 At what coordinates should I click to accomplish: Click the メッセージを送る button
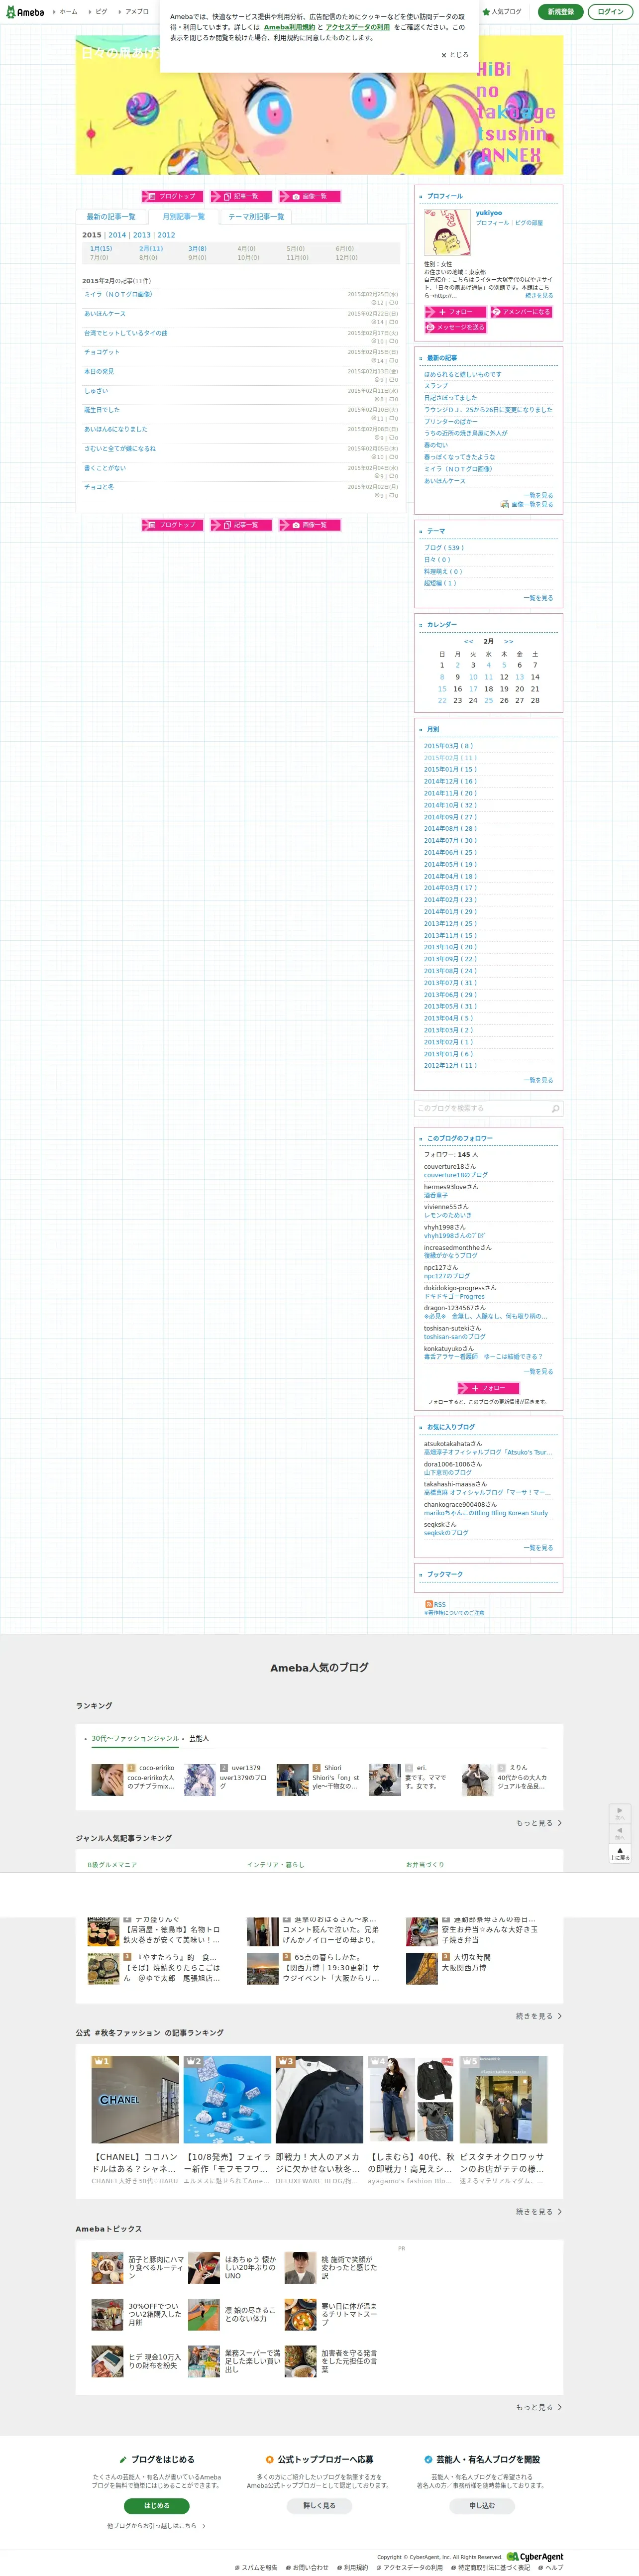click(x=455, y=327)
